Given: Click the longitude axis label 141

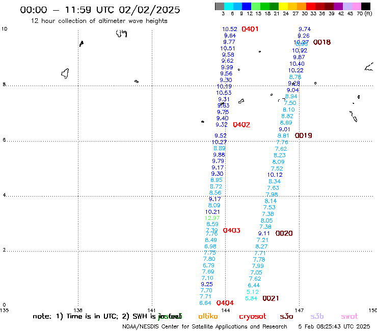Looking at the screenshot, I should tap(151, 310).
